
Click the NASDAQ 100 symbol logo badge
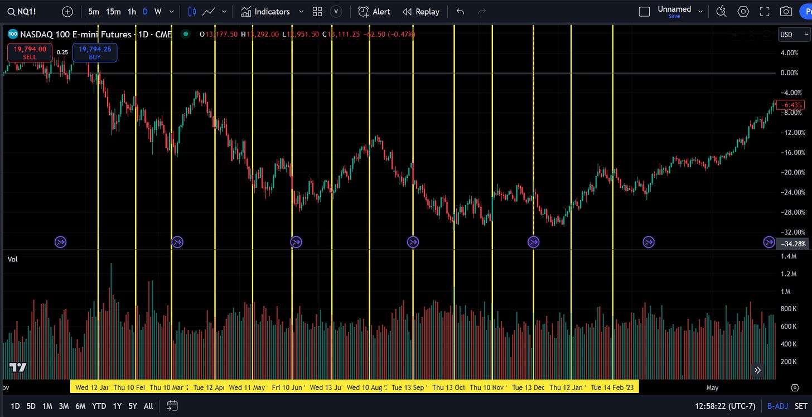pyautogui.click(x=12, y=35)
